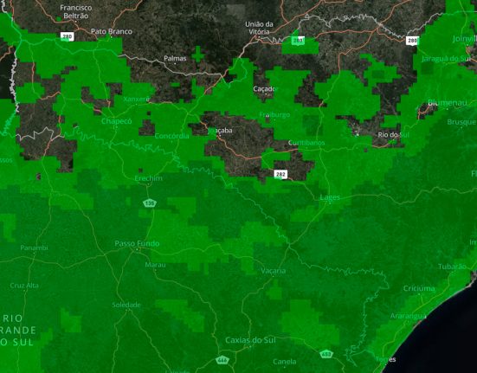Click the Caxias do Sul label
The width and height of the screenshot is (477, 373).
(250, 340)
